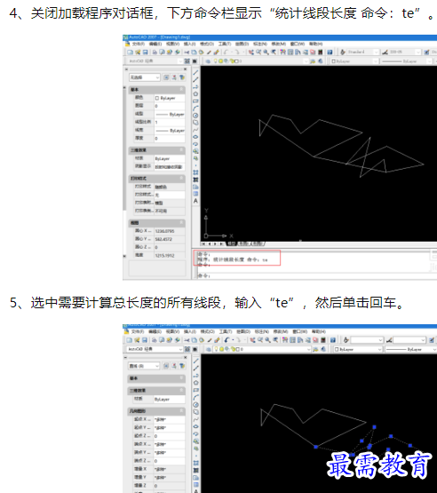
Task: Toggle PICKADD button in step 4 properties palette
Action: 166,77
